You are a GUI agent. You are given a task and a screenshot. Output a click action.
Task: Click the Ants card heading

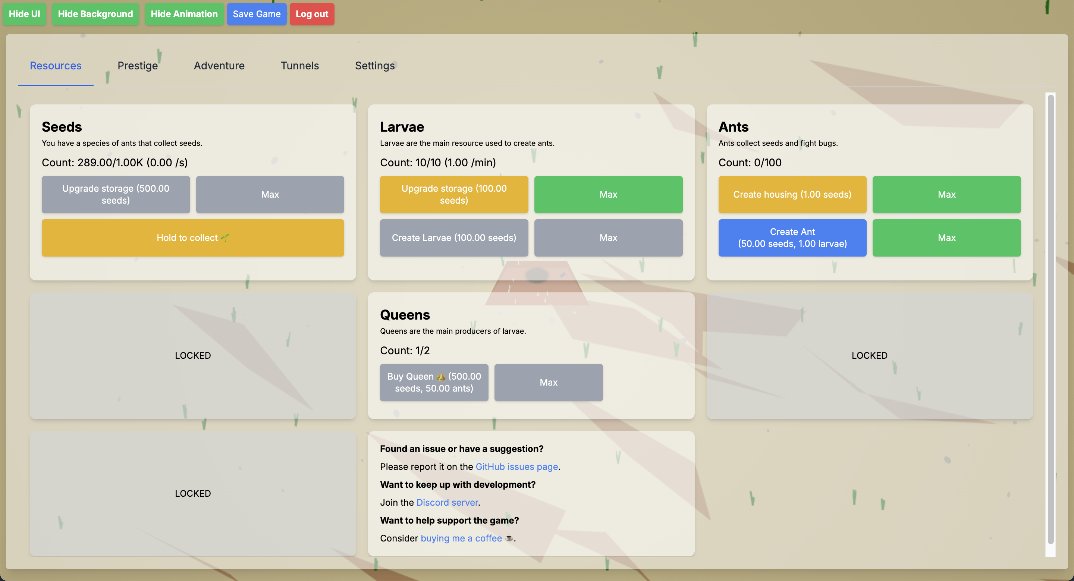[x=734, y=127]
